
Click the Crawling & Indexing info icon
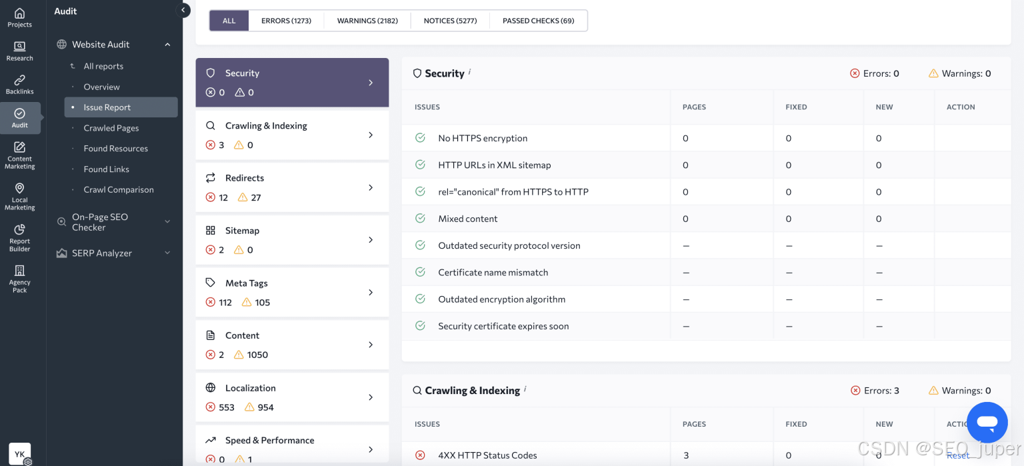pos(525,388)
